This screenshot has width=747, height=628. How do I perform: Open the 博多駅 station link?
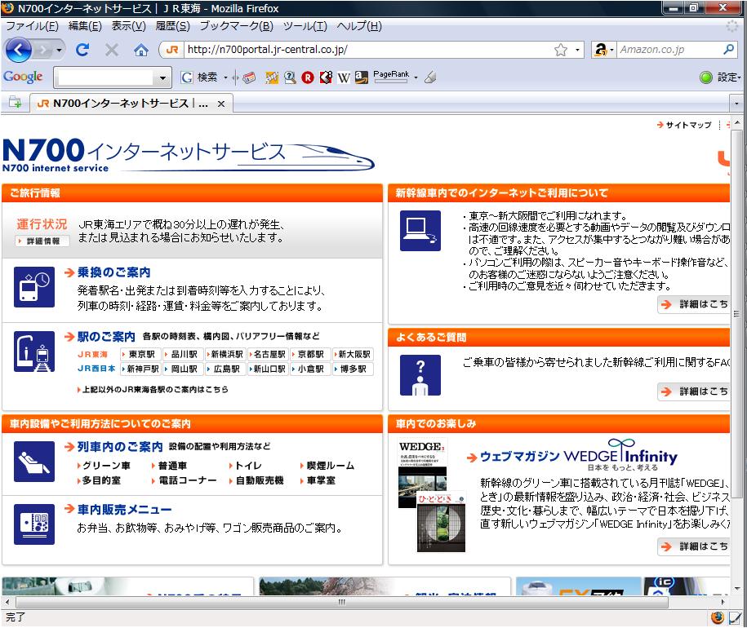[x=353, y=369]
